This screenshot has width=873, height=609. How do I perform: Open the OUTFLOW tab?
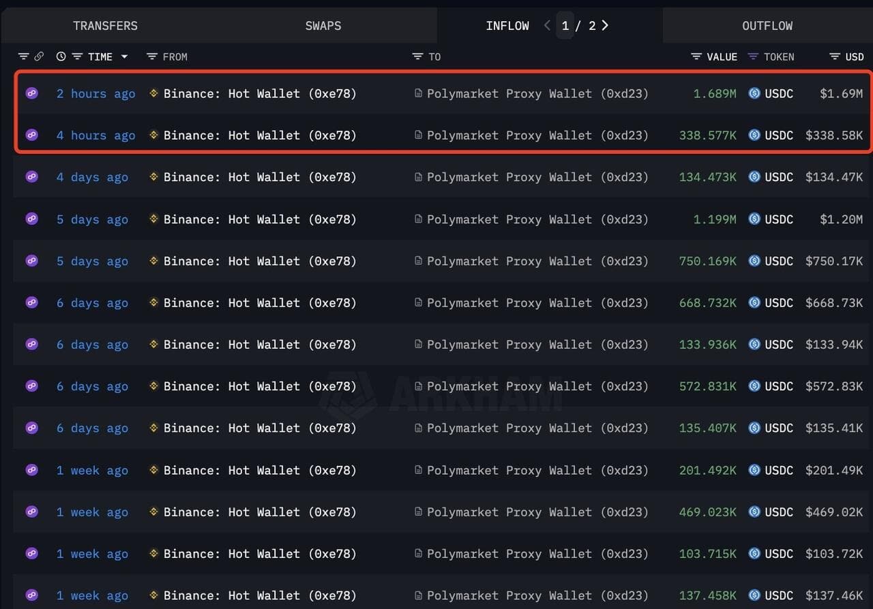click(x=767, y=26)
